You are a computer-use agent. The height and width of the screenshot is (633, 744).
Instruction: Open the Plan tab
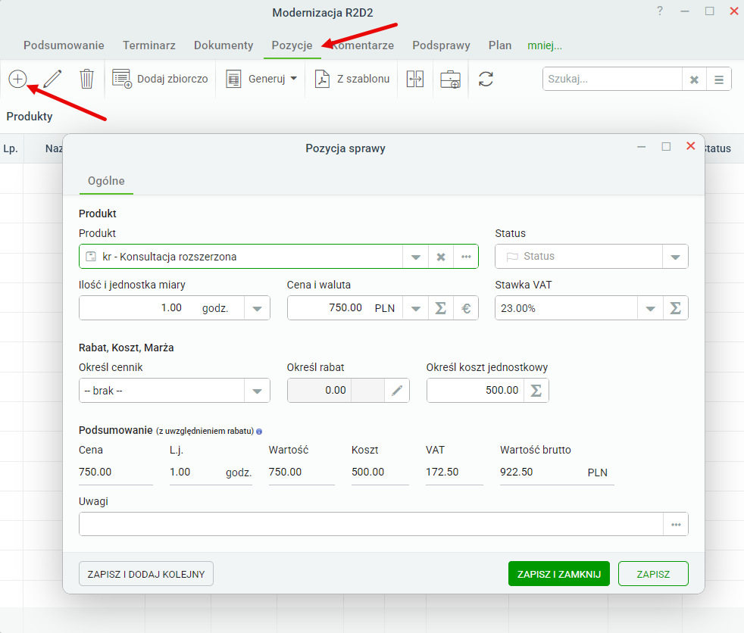click(x=500, y=45)
